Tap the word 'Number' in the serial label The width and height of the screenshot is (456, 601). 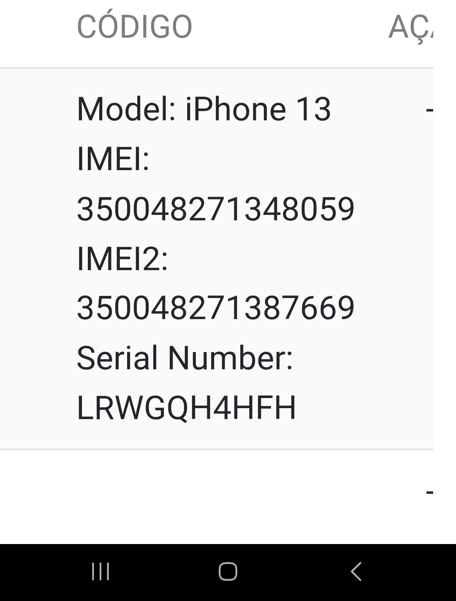[x=226, y=358]
